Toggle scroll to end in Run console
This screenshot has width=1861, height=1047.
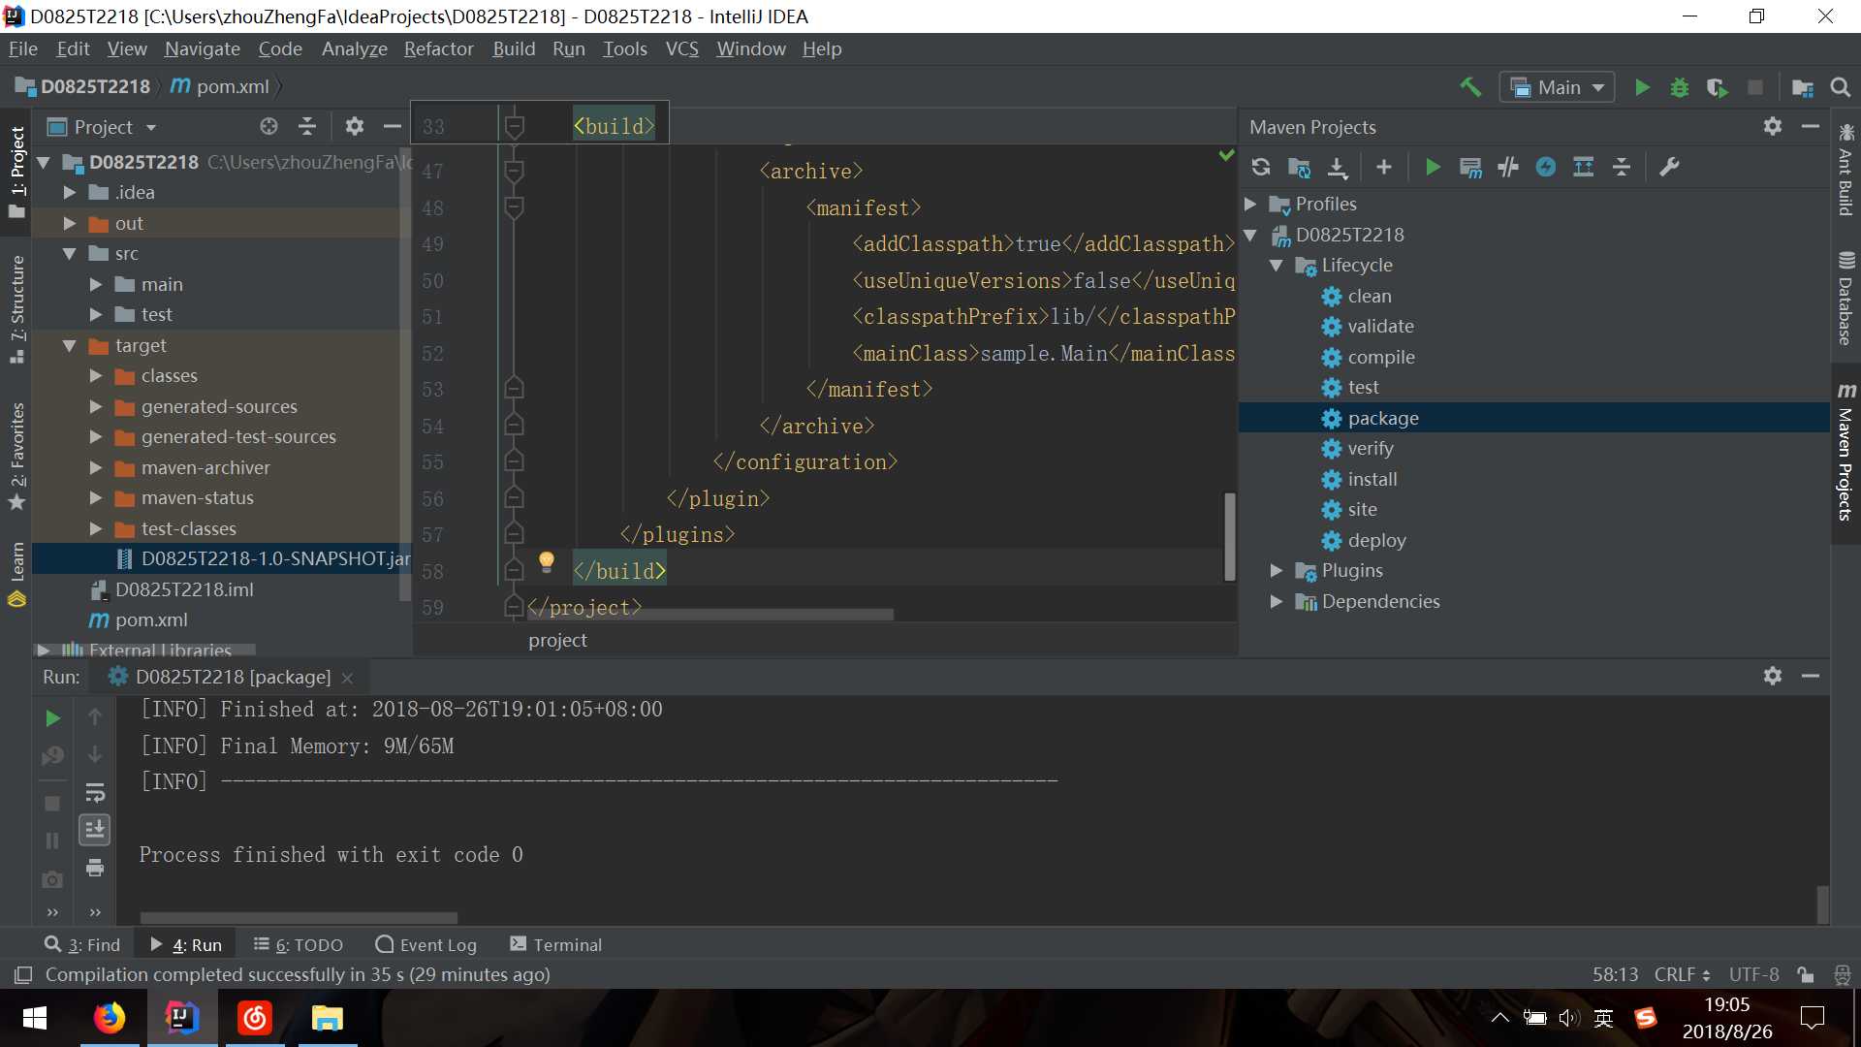coord(95,830)
